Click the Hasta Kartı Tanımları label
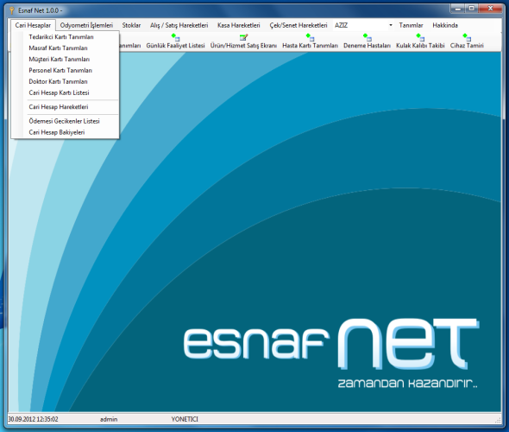The width and height of the screenshot is (509, 432). coord(310,46)
